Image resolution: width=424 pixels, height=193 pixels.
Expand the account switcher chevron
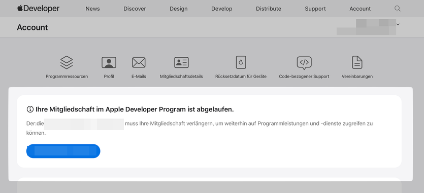[398, 24]
